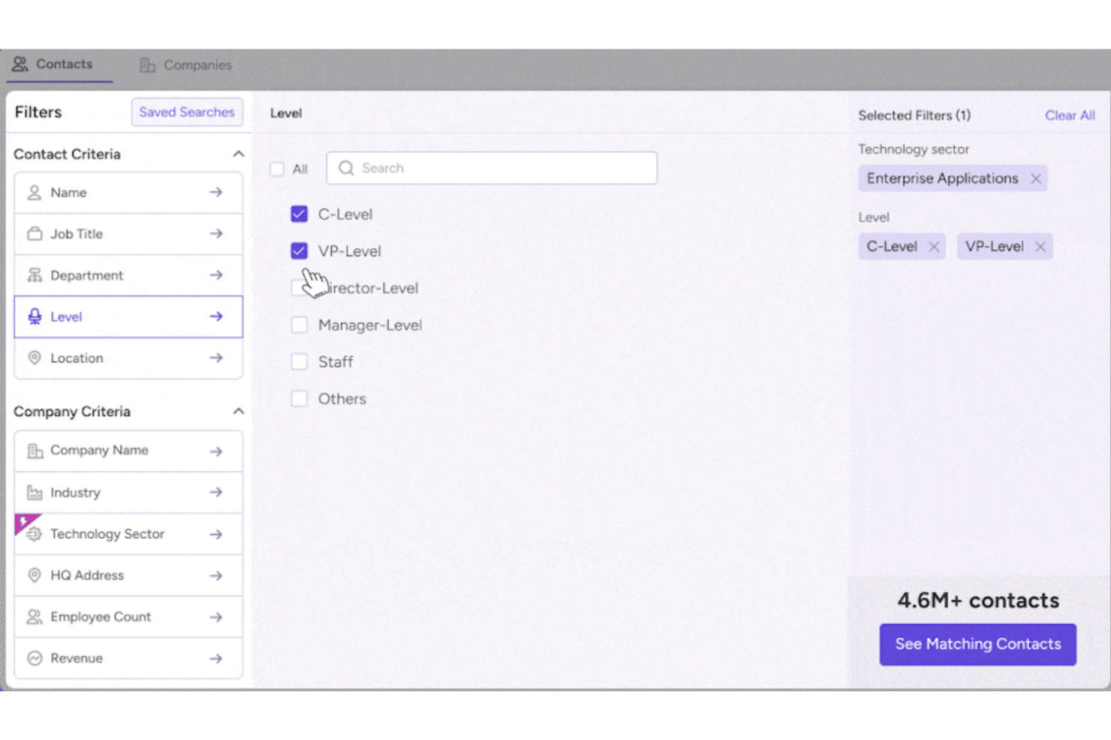Viewport: 1111px width, 740px height.
Task: Click the Job Title briefcase icon
Action: (35, 234)
